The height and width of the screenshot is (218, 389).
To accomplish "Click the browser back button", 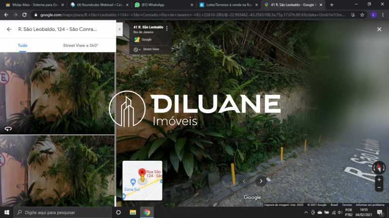I will click(x=6, y=15).
